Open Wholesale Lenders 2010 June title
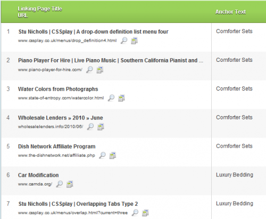Screen dimensions: 266x219 [x=61, y=118]
